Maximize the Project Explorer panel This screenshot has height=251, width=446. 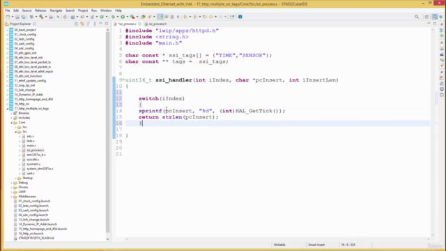[x=107, y=24]
